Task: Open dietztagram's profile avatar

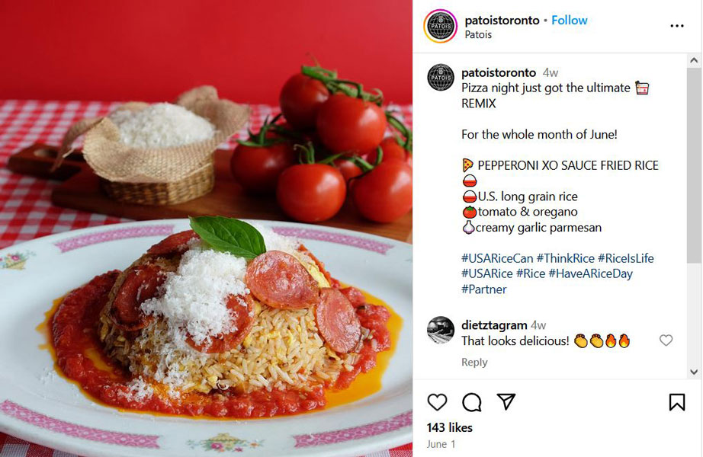Action: point(440,330)
